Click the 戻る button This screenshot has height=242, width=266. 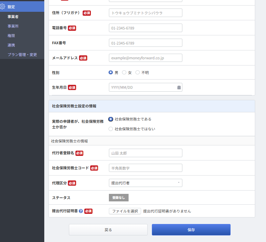pos(108,230)
